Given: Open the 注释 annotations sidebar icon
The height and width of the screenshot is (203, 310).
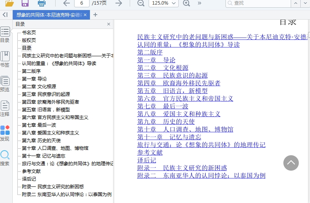Looking at the screenshot, I should click(5, 109).
